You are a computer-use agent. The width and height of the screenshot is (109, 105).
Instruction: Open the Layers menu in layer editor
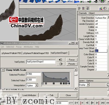click(x=82, y=81)
